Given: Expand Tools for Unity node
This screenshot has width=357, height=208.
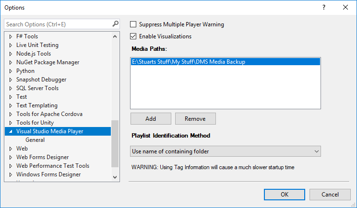Looking at the screenshot, I should point(11,123).
